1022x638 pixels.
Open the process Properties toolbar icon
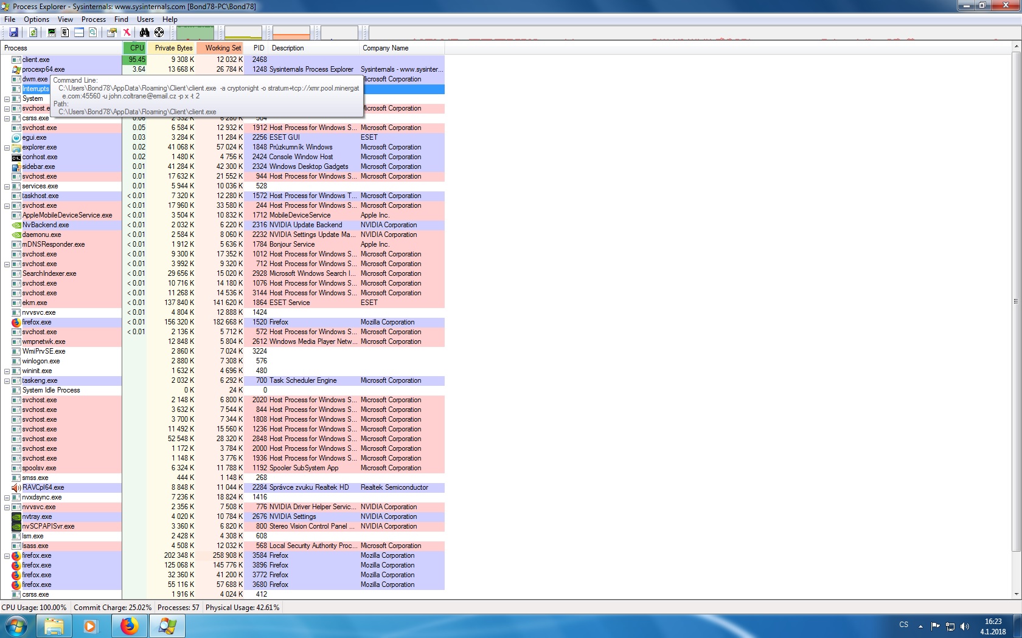tap(112, 32)
